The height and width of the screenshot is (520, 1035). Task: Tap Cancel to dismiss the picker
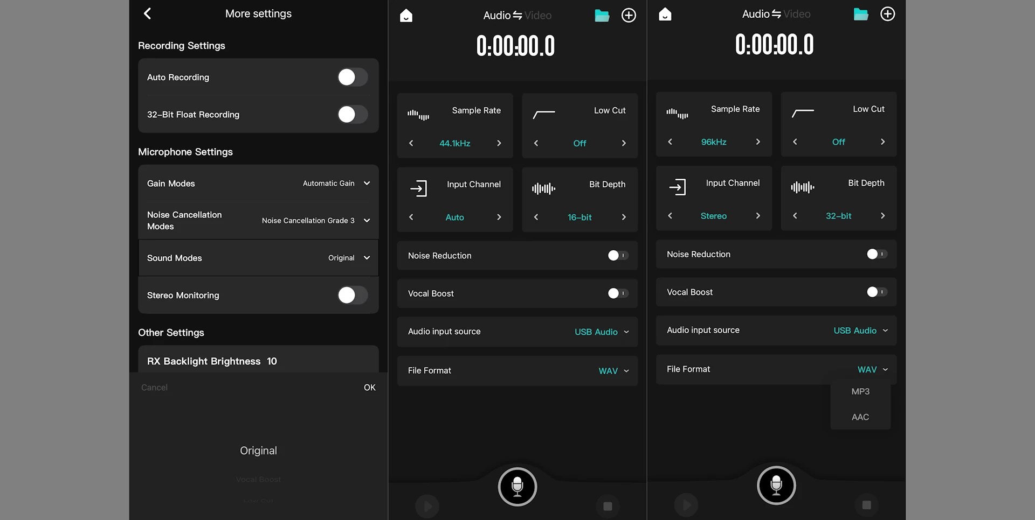click(x=154, y=387)
